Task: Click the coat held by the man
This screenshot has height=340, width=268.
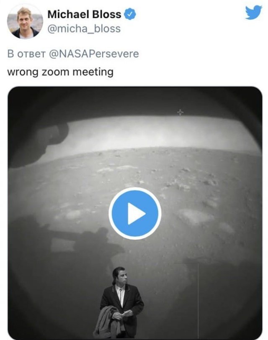Action: click(106, 322)
